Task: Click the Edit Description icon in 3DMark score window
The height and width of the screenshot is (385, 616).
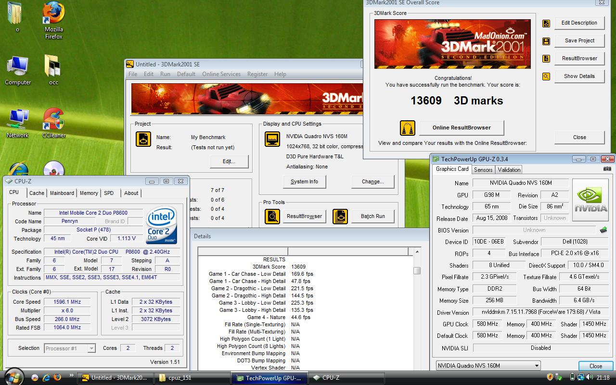Action: (x=546, y=23)
